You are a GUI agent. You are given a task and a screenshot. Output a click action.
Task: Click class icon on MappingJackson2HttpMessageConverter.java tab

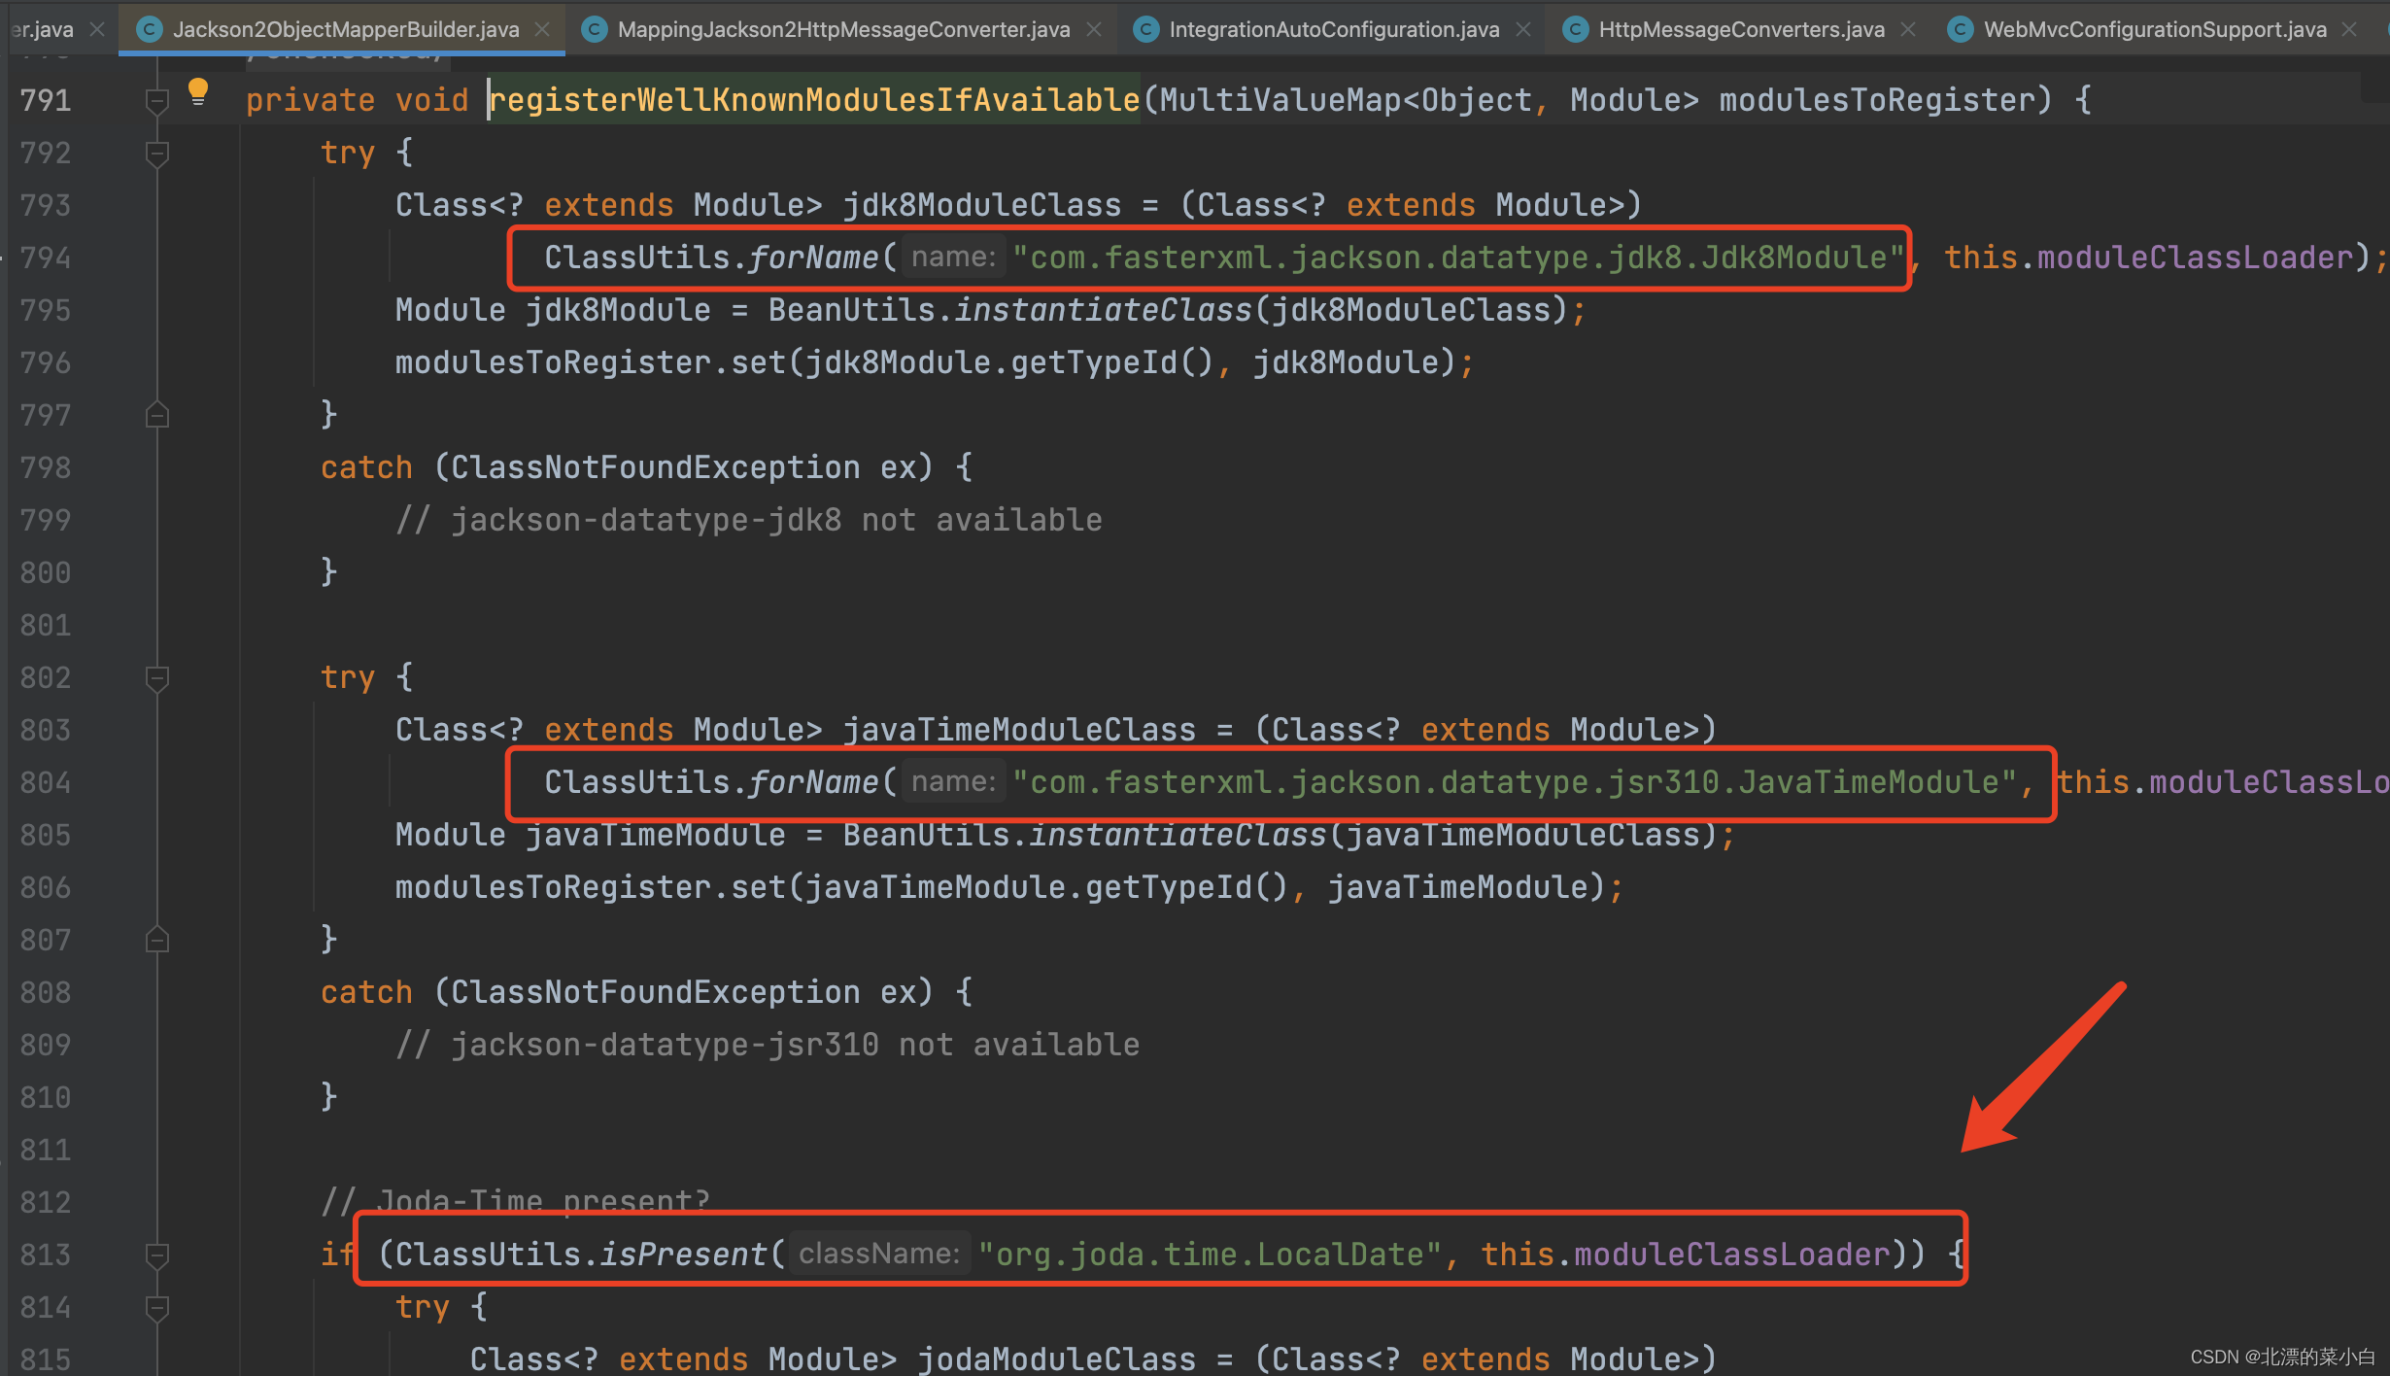pyautogui.click(x=594, y=30)
